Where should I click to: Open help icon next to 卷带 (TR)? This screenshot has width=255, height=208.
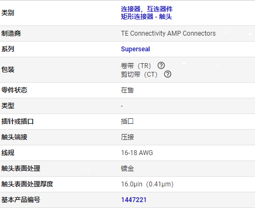(161, 65)
